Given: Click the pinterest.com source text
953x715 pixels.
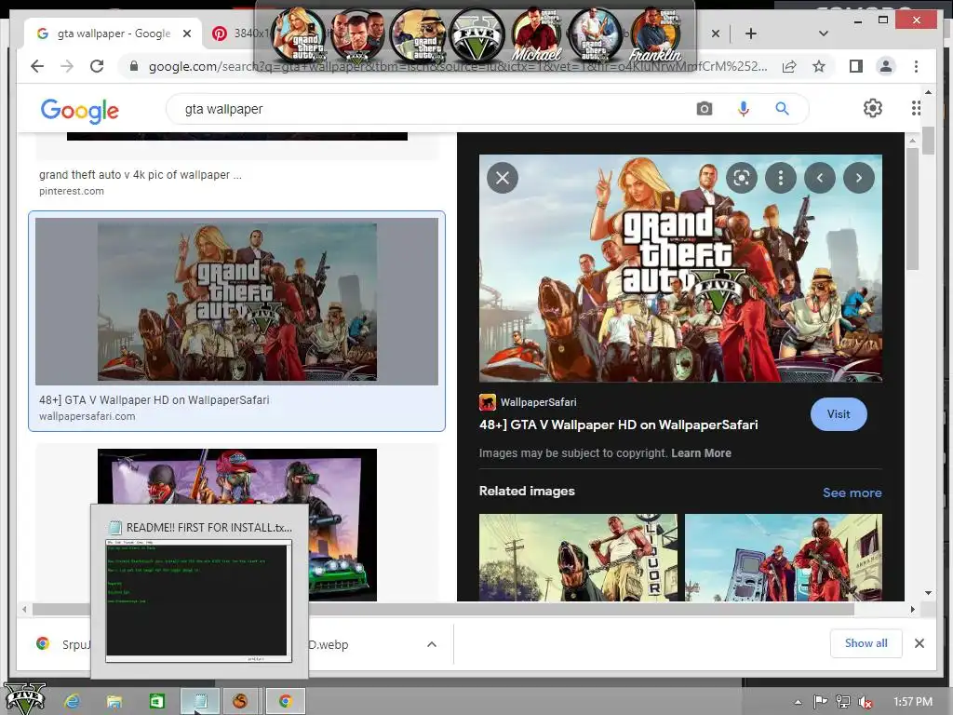Looking at the screenshot, I should coord(71,191).
